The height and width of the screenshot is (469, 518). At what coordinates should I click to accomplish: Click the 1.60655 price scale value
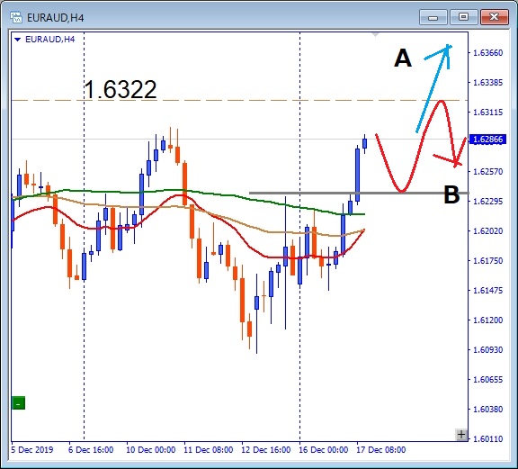488,379
